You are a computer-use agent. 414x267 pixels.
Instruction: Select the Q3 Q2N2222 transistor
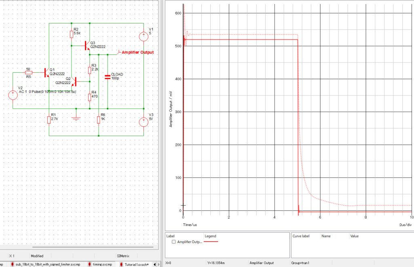point(86,46)
